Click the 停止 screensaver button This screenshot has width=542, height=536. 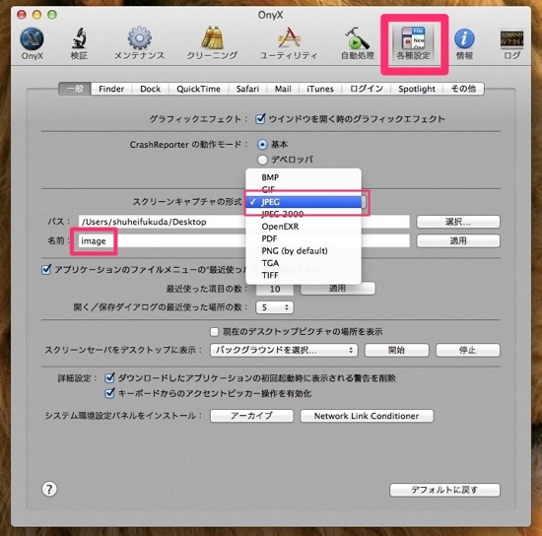[x=468, y=350]
